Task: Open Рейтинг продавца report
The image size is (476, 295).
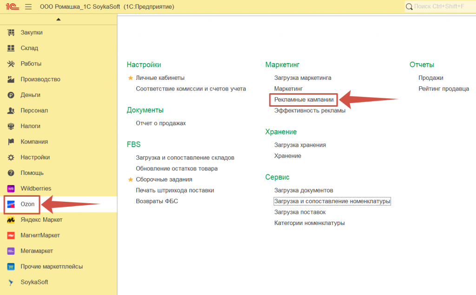Action: (x=443, y=89)
